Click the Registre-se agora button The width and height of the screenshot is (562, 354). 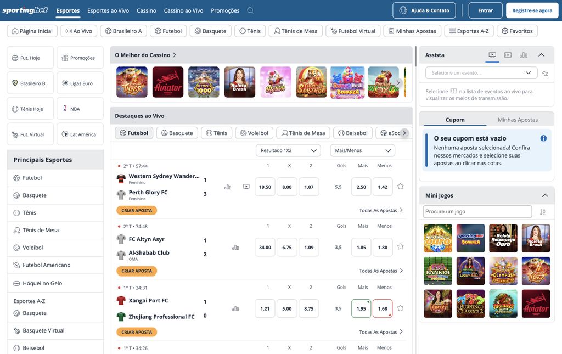click(x=532, y=10)
